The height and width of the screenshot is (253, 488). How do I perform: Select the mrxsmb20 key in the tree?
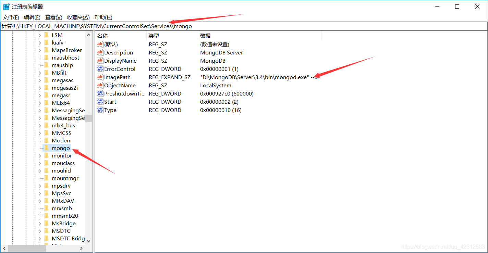coord(65,216)
